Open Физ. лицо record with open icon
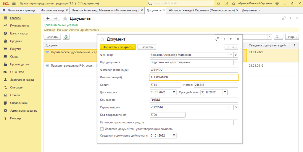This screenshot has width=303, height=152. [236, 55]
